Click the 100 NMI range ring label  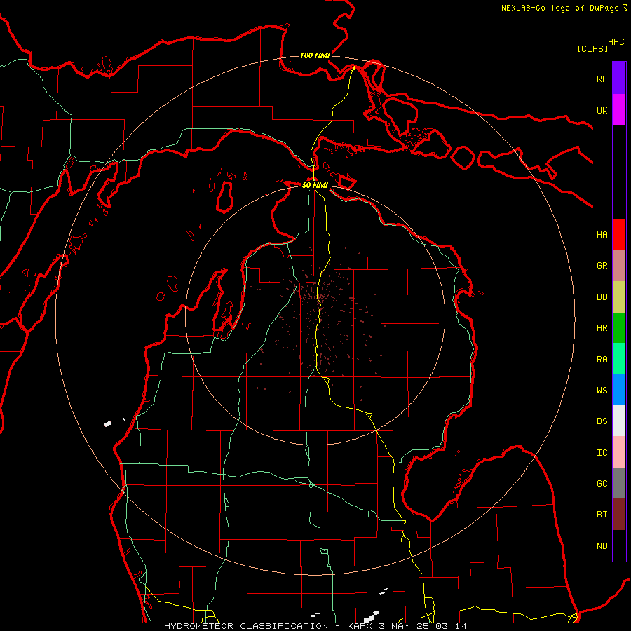click(315, 55)
